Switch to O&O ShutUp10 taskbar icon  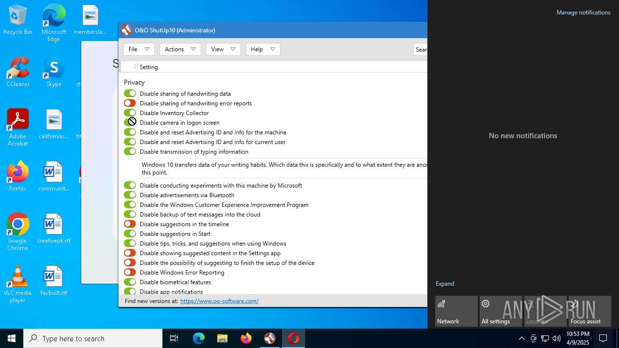[x=269, y=338]
